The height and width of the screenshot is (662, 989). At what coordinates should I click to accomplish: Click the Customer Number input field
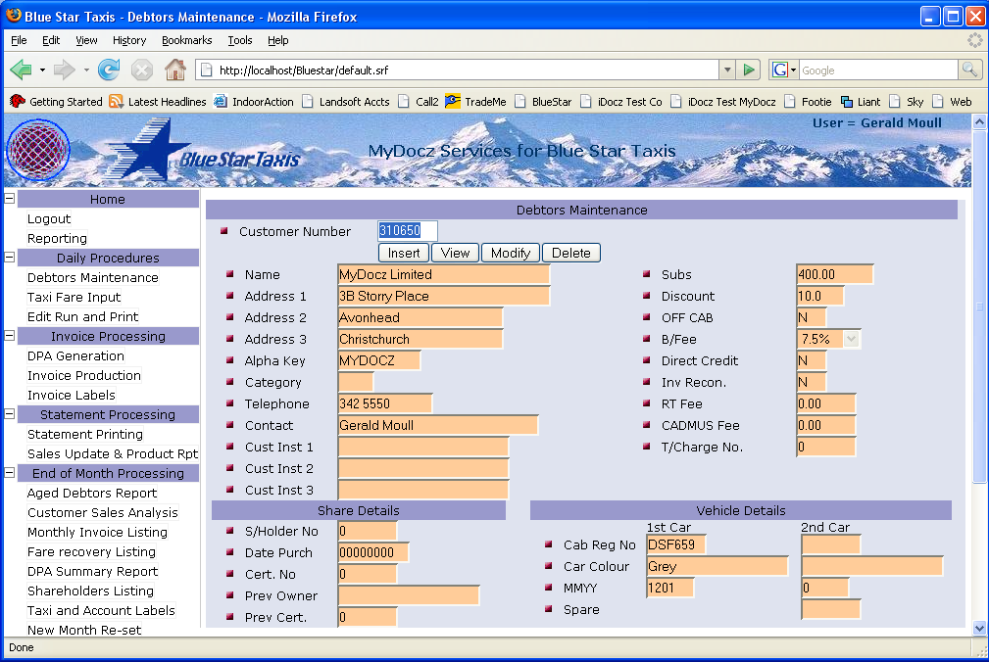coord(407,230)
